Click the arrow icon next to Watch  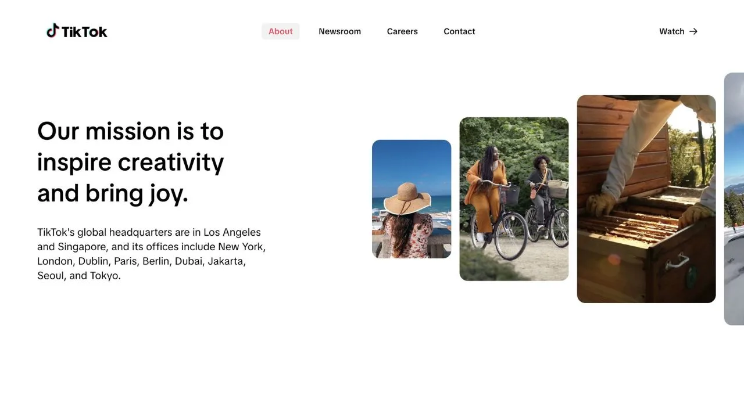tap(694, 31)
